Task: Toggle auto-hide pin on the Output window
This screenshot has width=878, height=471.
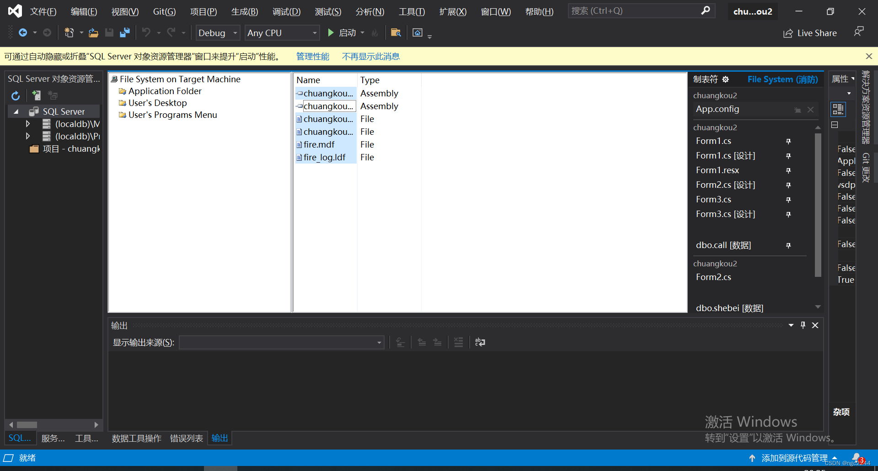Action: tap(803, 325)
